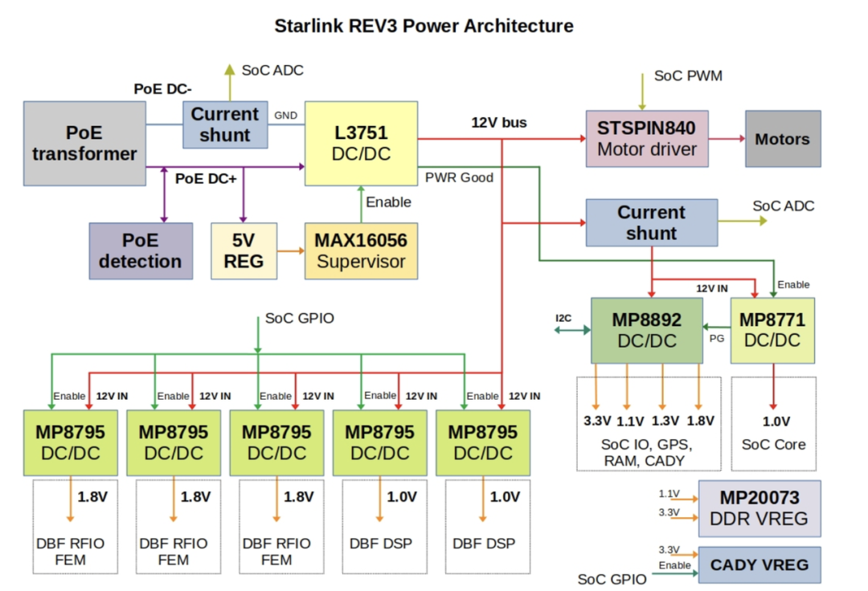The image size is (868, 591).
Task: Click Enable label above MP8771 DC/DC
Action: pos(793,285)
